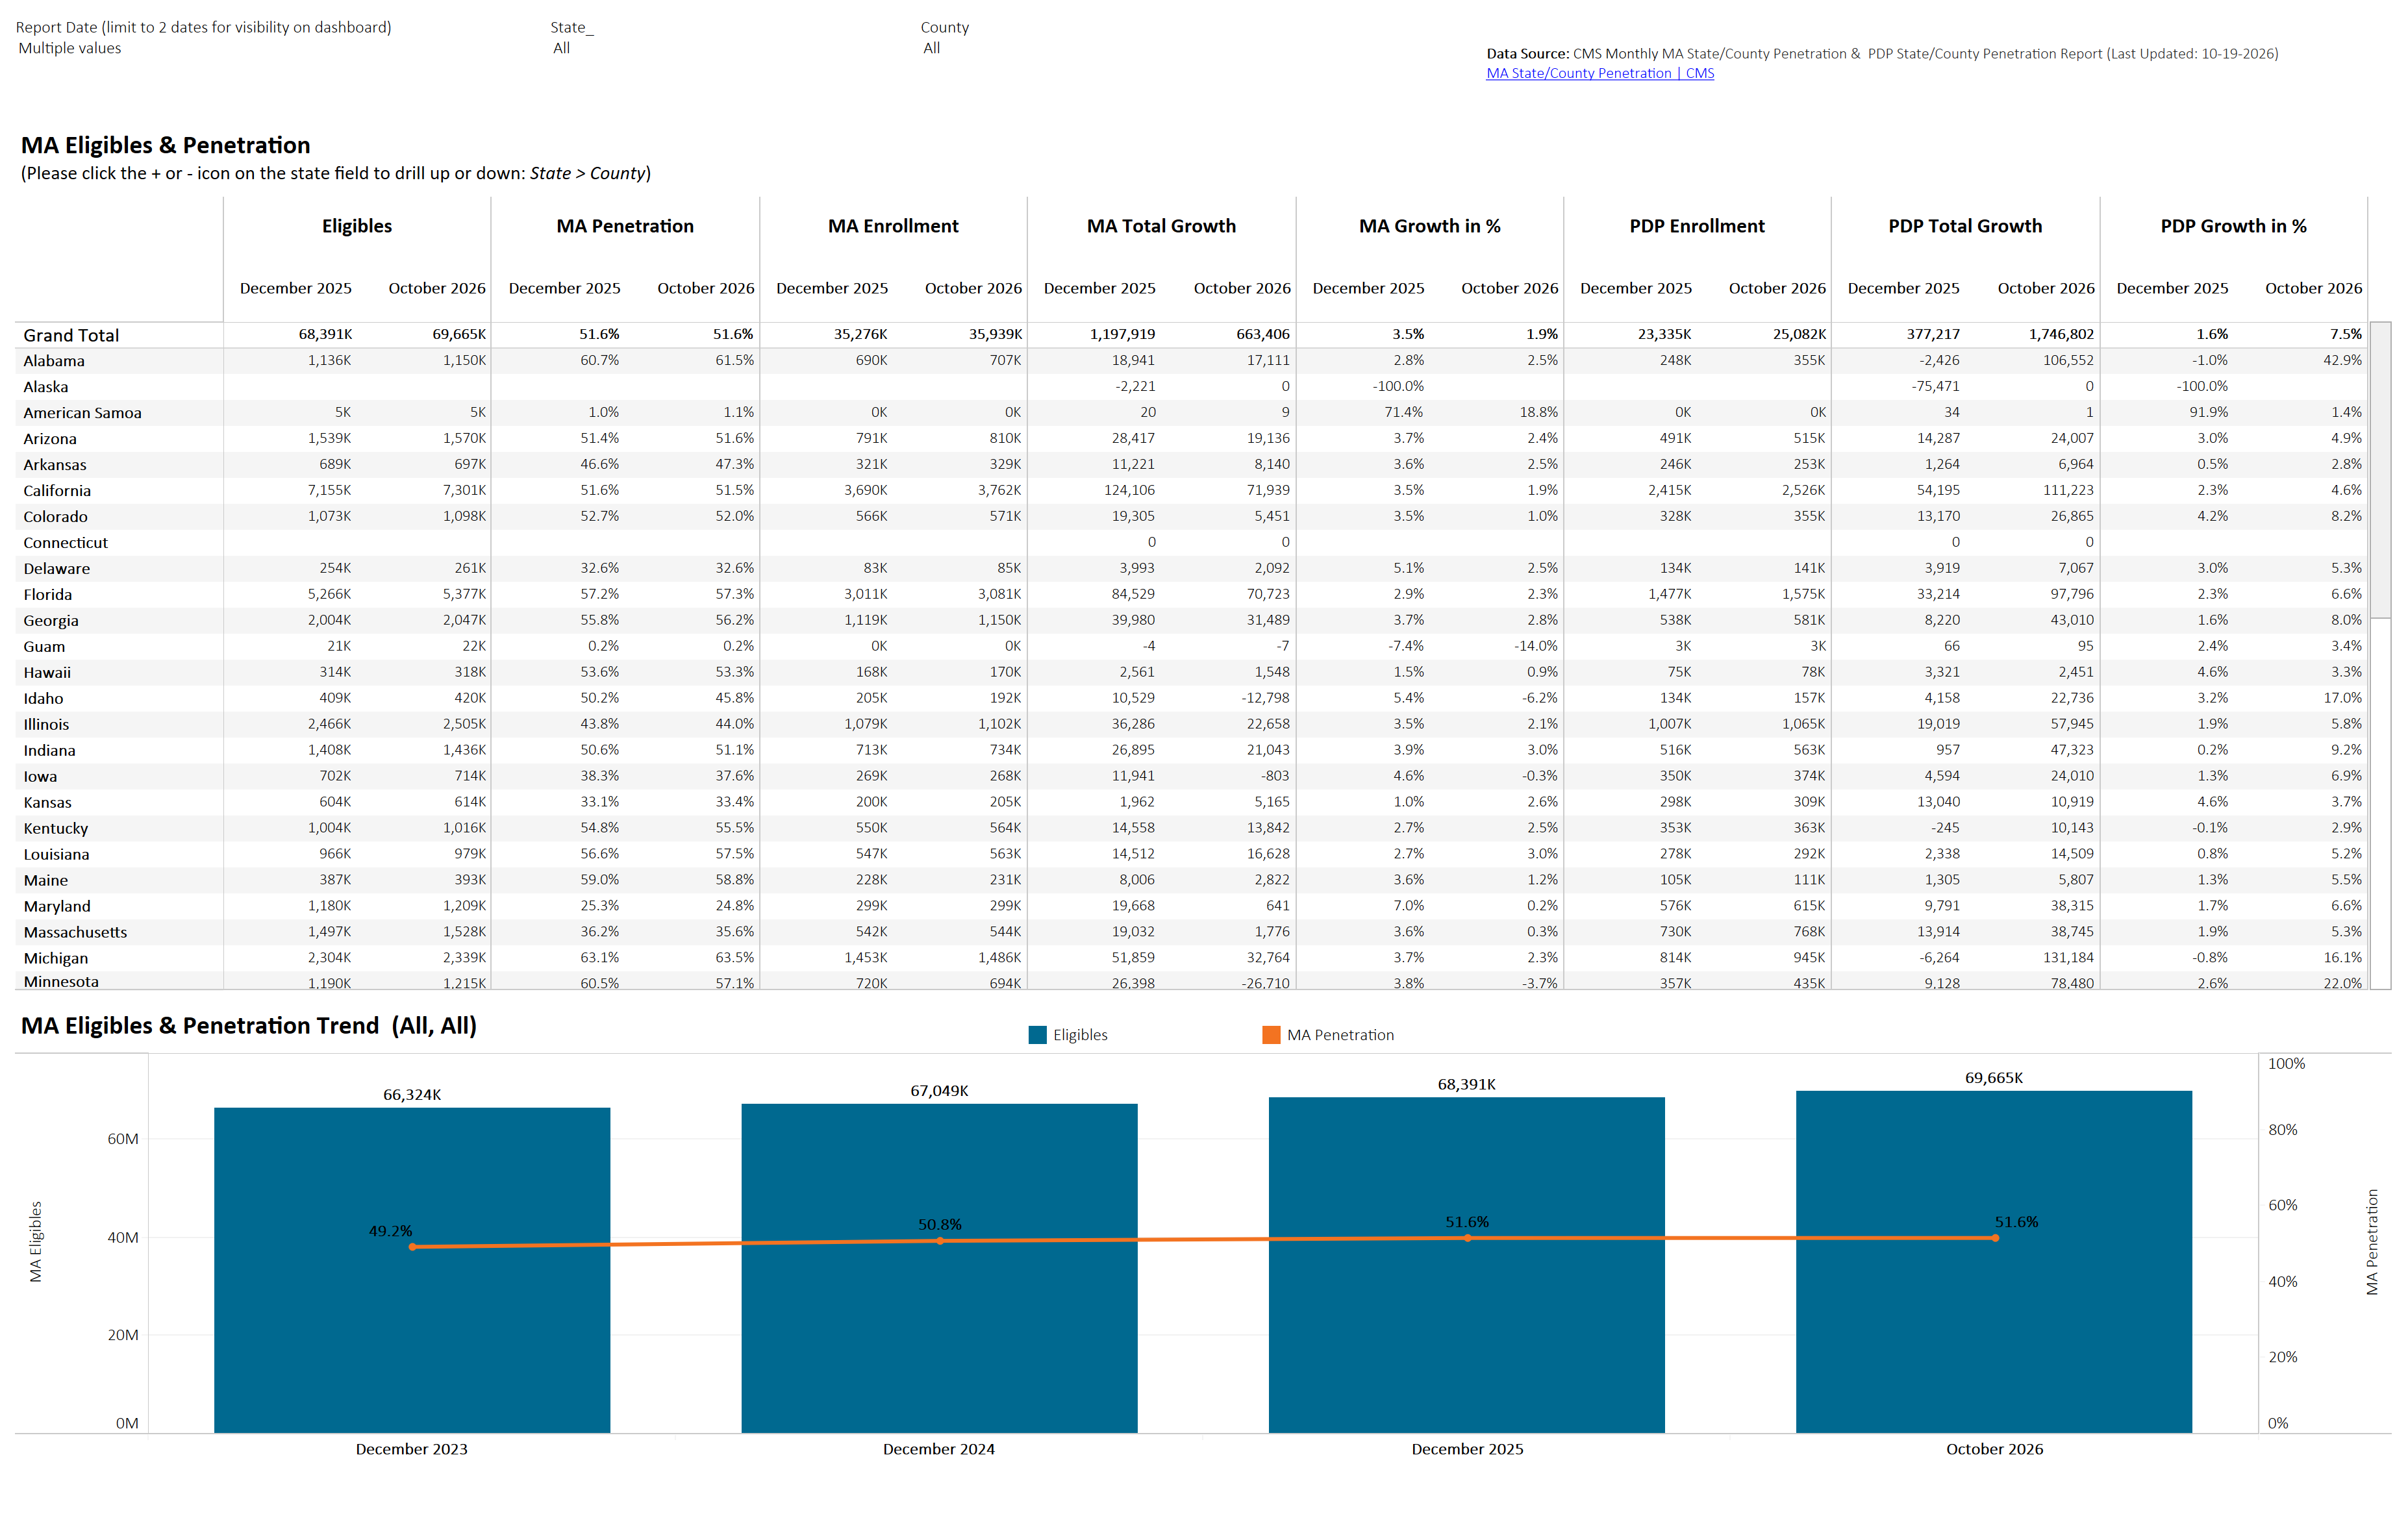Select the December 2025 eligibles bar

[1467, 1265]
